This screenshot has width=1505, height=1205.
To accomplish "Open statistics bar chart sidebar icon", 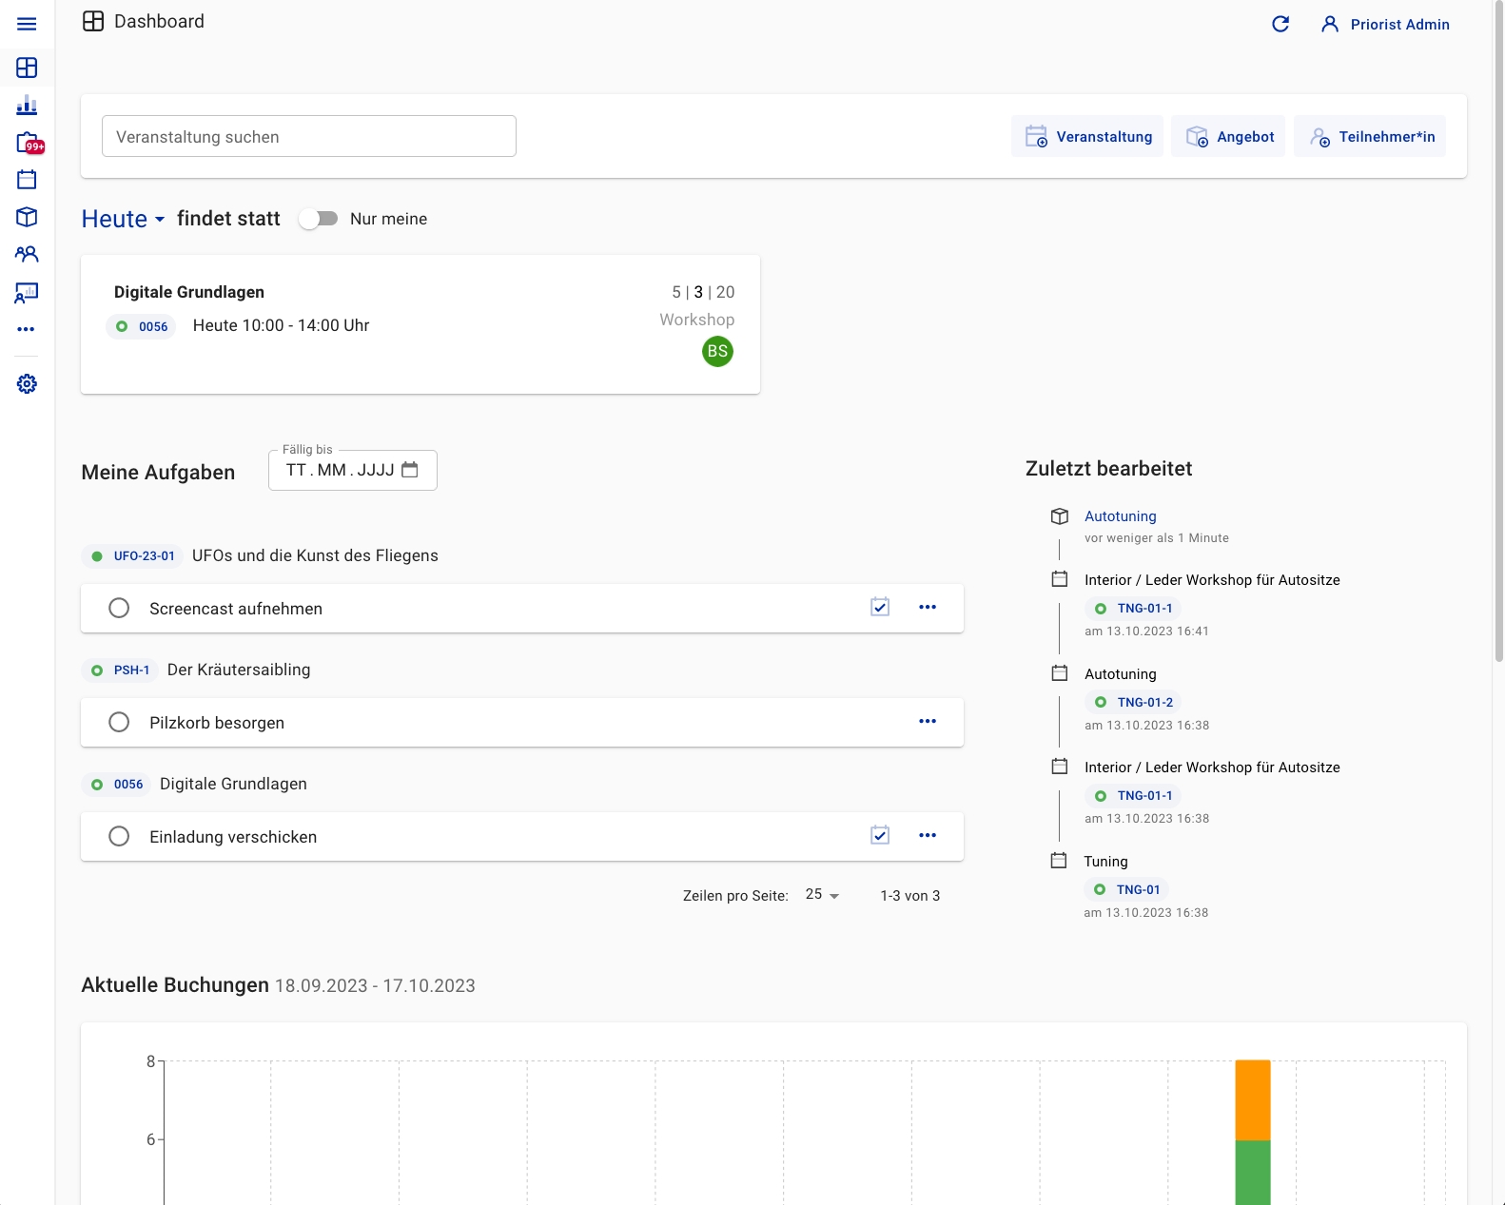I will (x=27, y=106).
